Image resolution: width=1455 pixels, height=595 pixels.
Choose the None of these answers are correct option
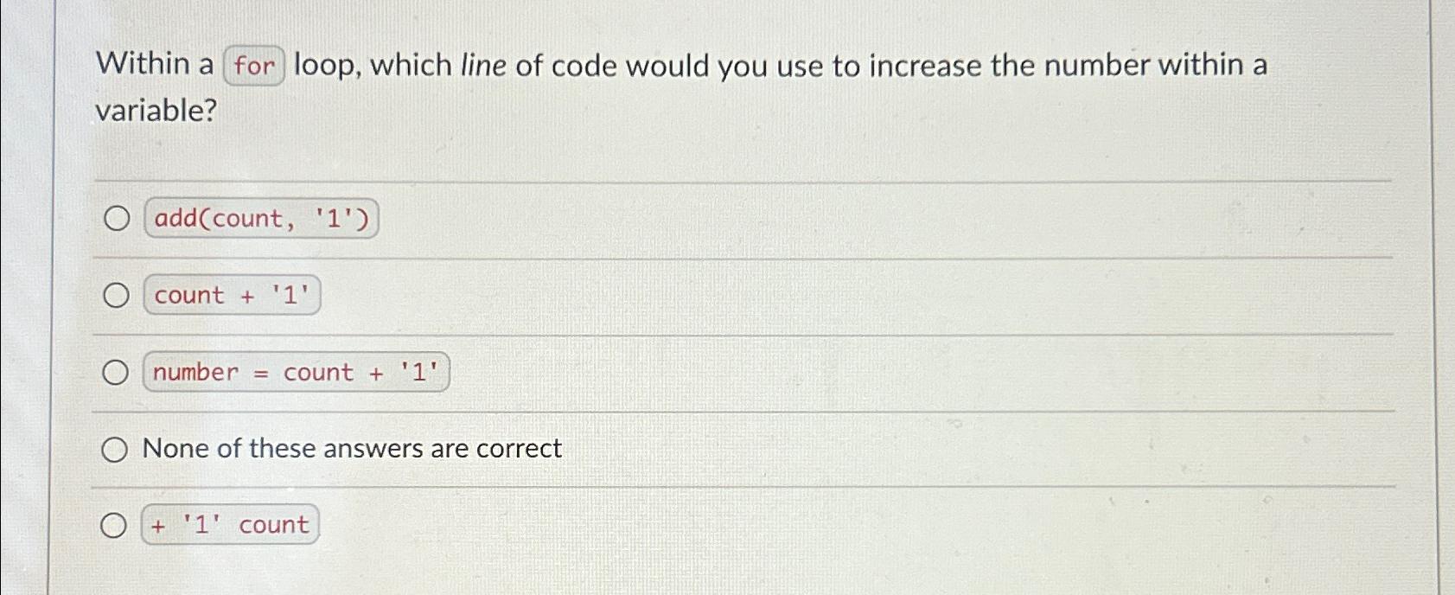coord(113,449)
